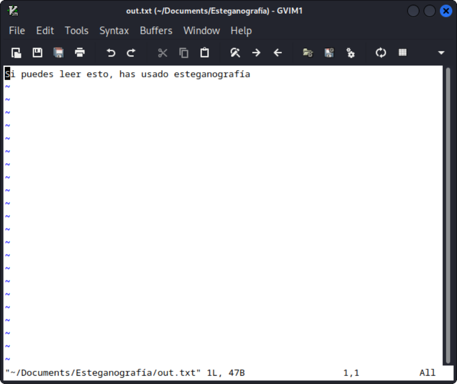This screenshot has width=457, height=384.
Task: Save the current file using the floppy icon
Action: coord(37,53)
